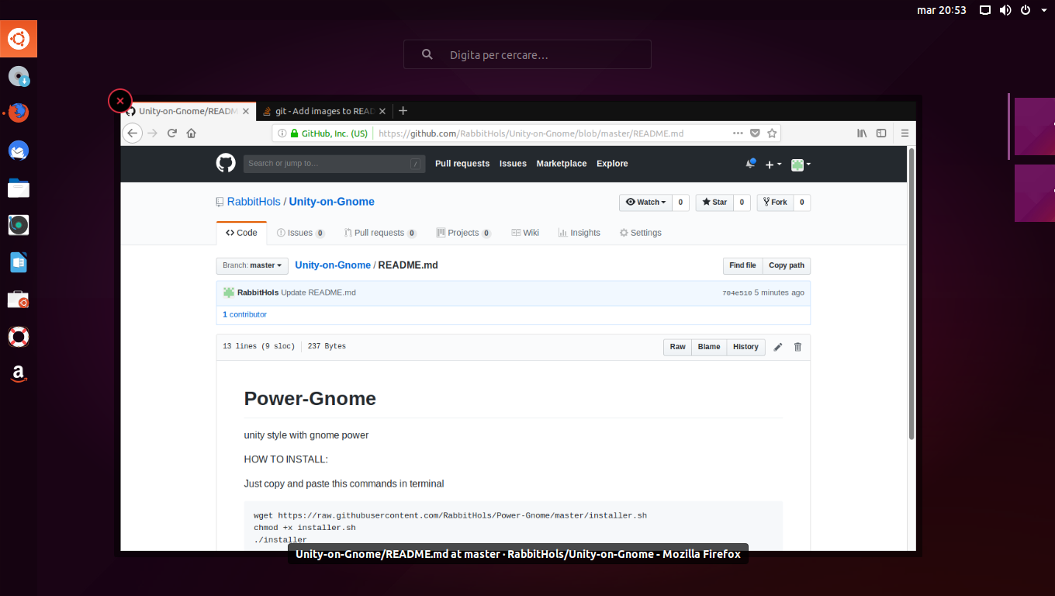The height and width of the screenshot is (596, 1055).
Task: Open Firefox library icon
Action: click(862, 133)
